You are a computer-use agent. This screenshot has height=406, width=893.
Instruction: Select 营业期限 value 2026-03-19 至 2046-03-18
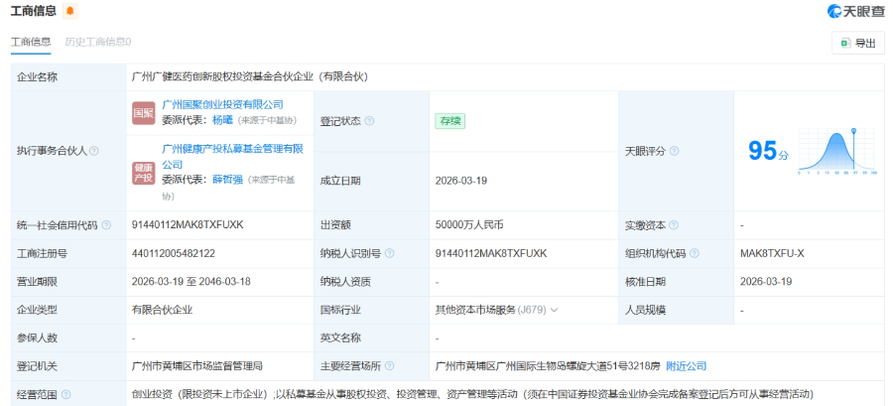coord(191,281)
